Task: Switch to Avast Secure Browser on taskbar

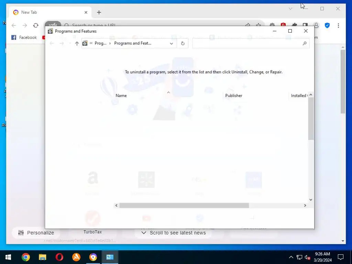Action: [x=93, y=257]
